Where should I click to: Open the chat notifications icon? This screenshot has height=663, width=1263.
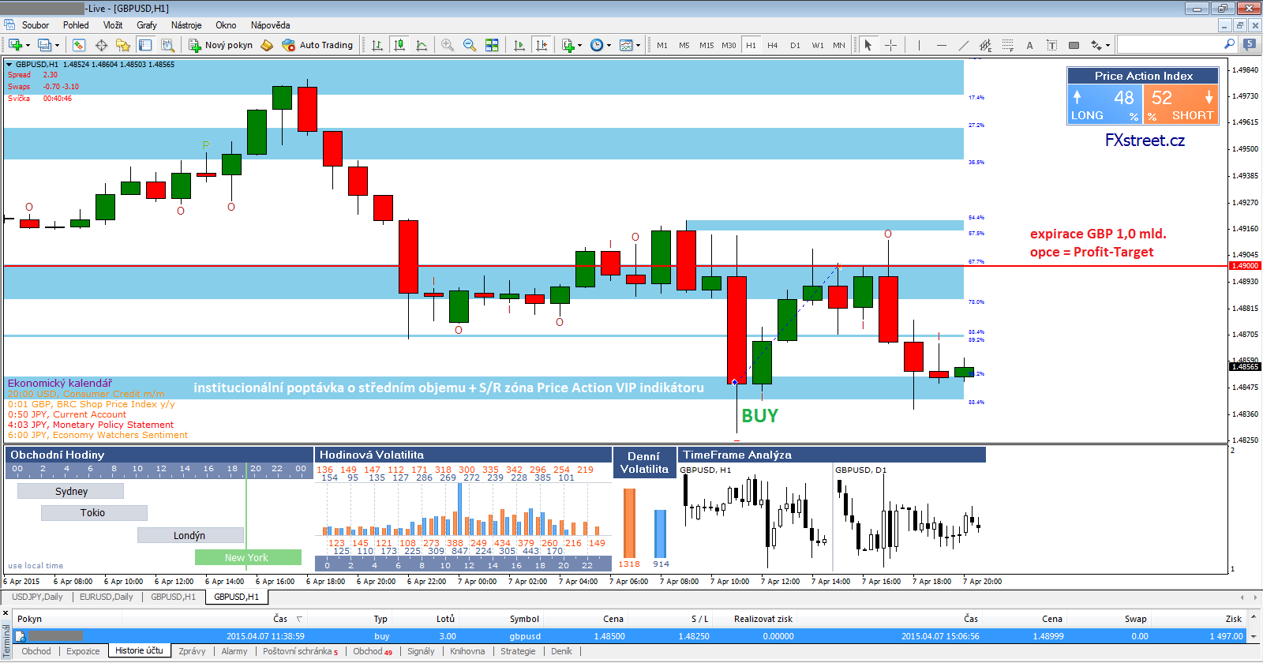1250,44
